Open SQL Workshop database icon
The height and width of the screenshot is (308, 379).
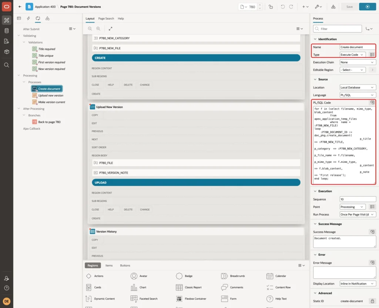click(7, 31)
